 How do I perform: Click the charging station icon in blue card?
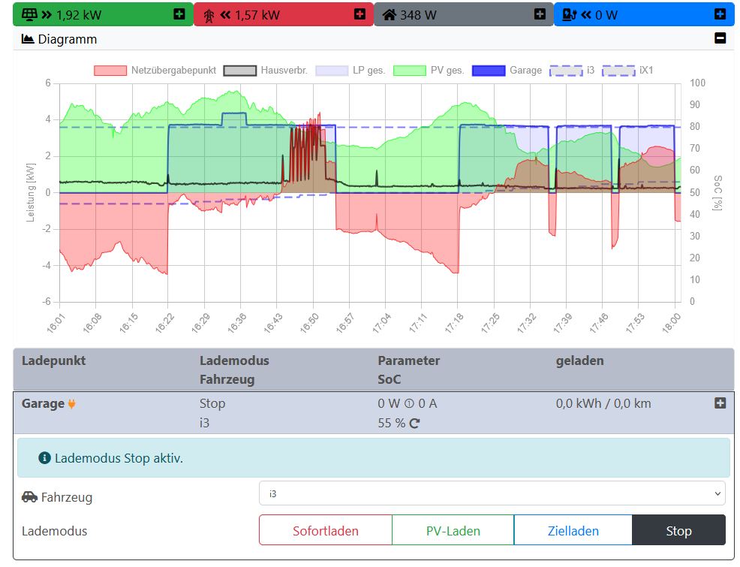tap(570, 14)
